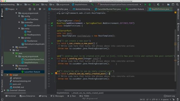The image size is (180, 101).
Task: Open Project panel settings gear
Action: [x=40, y=9]
